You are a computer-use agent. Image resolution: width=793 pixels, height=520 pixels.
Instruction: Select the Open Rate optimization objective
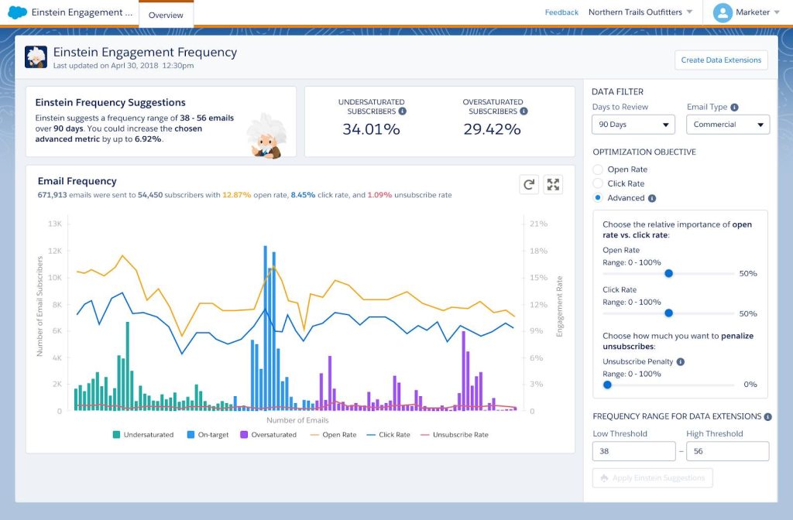597,169
